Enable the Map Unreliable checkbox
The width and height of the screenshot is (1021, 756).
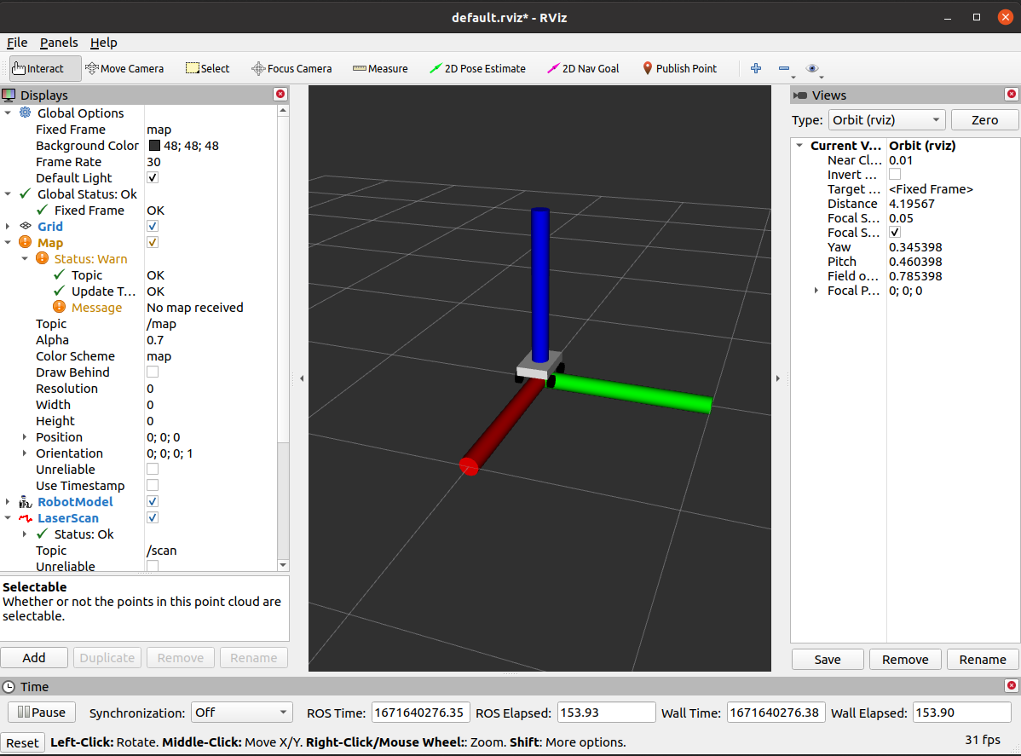tap(153, 469)
